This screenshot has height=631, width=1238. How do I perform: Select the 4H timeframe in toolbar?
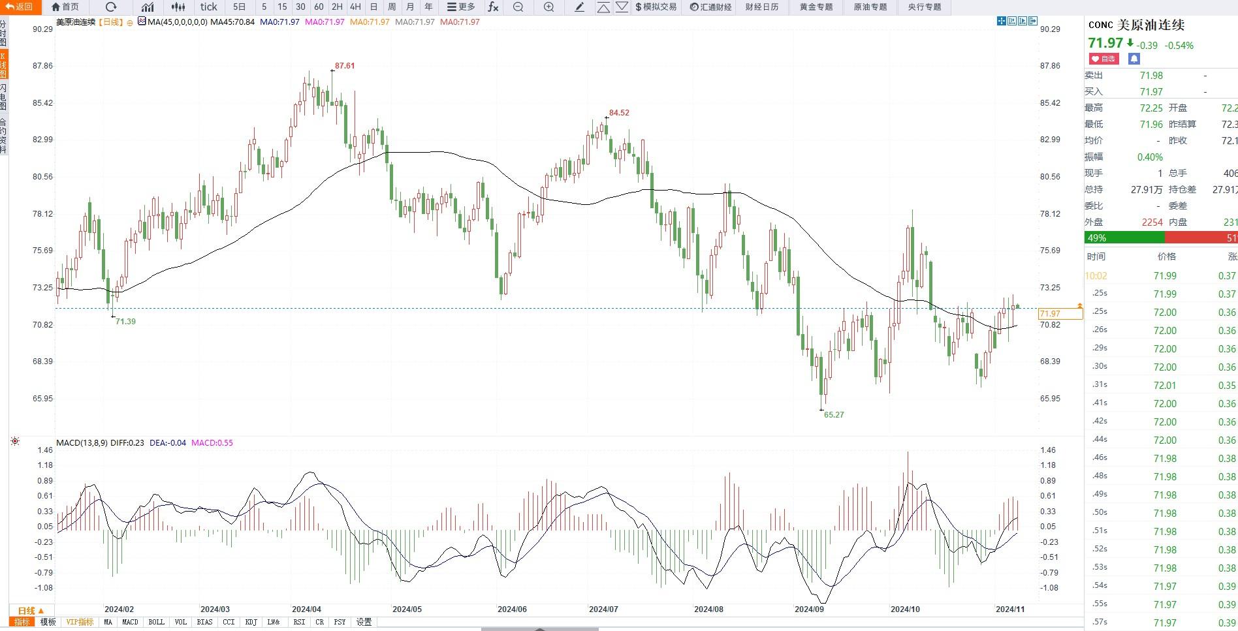point(355,7)
